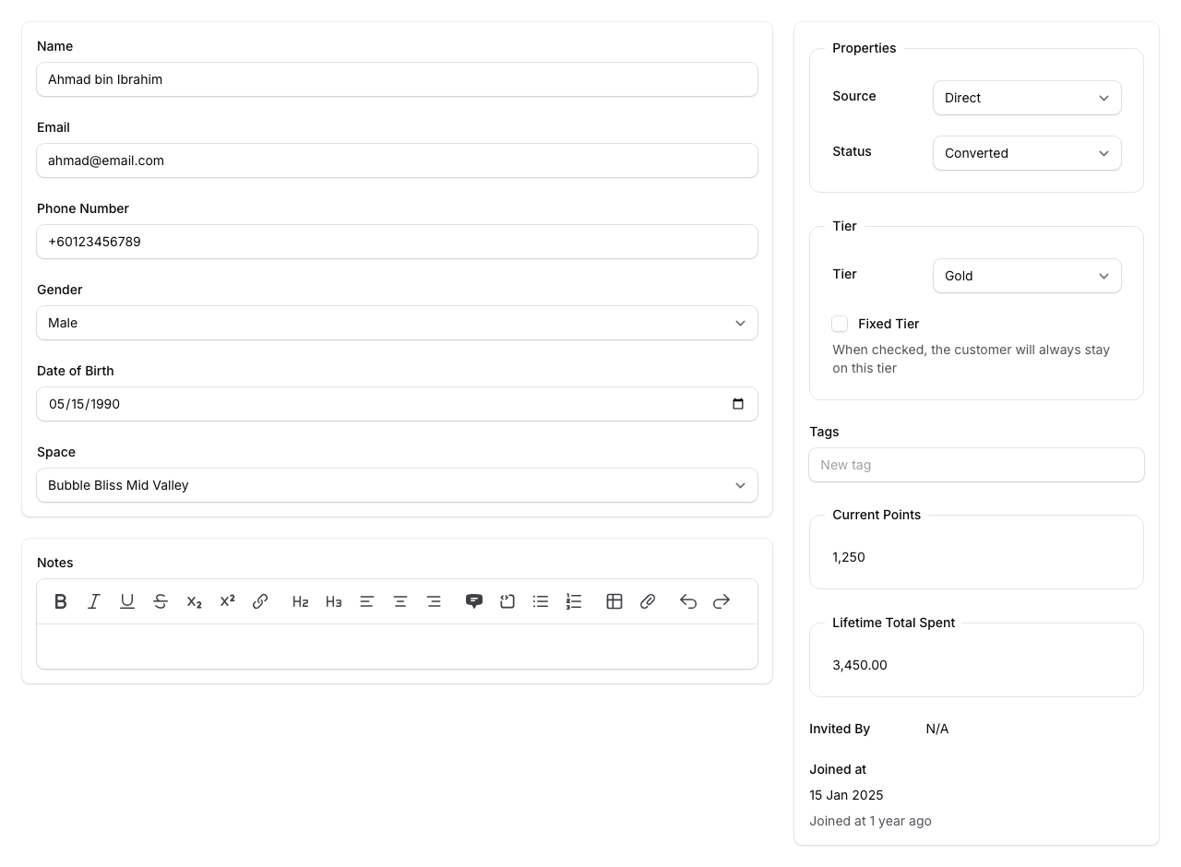Open the Gender dropdown
The height and width of the screenshot is (867, 1181).
[397, 323]
